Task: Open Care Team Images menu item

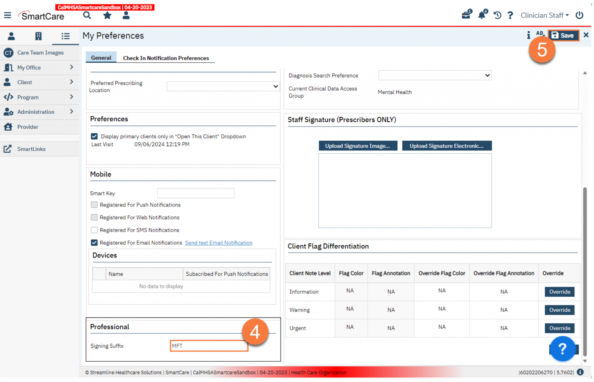Action: (x=39, y=53)
